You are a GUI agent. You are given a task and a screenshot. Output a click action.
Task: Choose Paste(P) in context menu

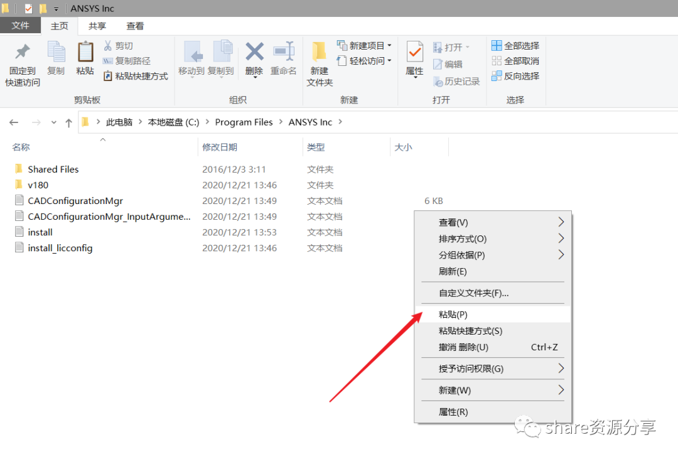point(493,315)
